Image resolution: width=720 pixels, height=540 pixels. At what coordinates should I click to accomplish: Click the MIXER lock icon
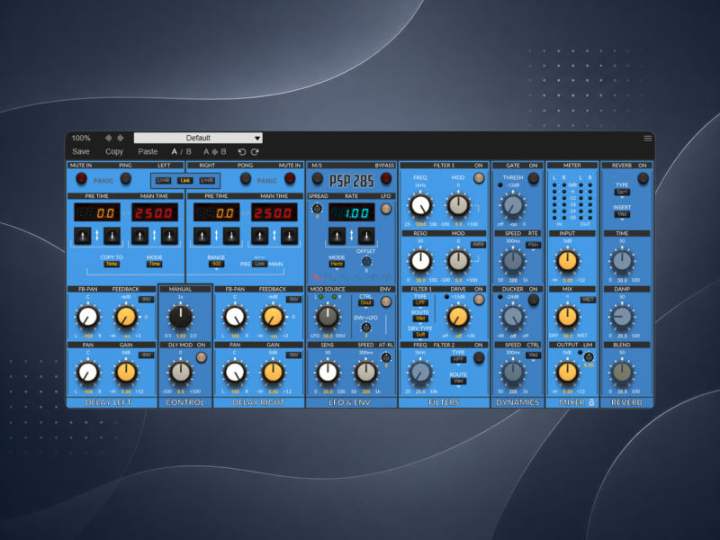click(591, 402)
